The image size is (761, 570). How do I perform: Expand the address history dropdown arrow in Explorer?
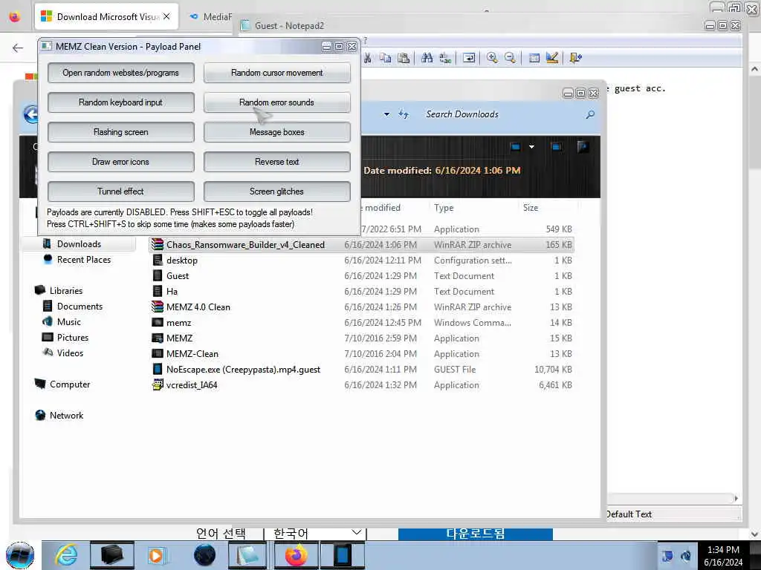(x=386, y=114)
